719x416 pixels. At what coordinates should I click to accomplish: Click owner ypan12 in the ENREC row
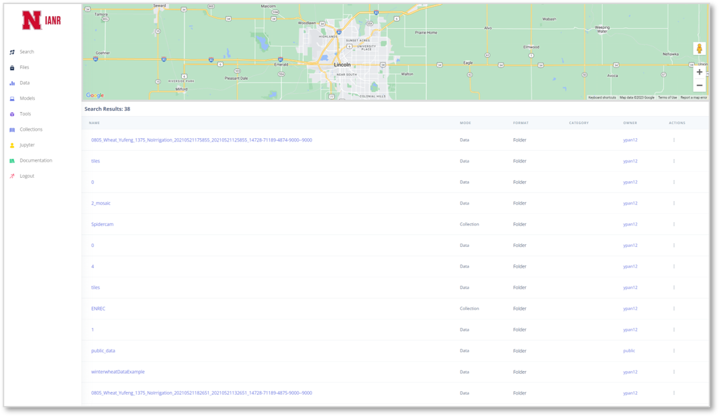[x=630, y=309]
